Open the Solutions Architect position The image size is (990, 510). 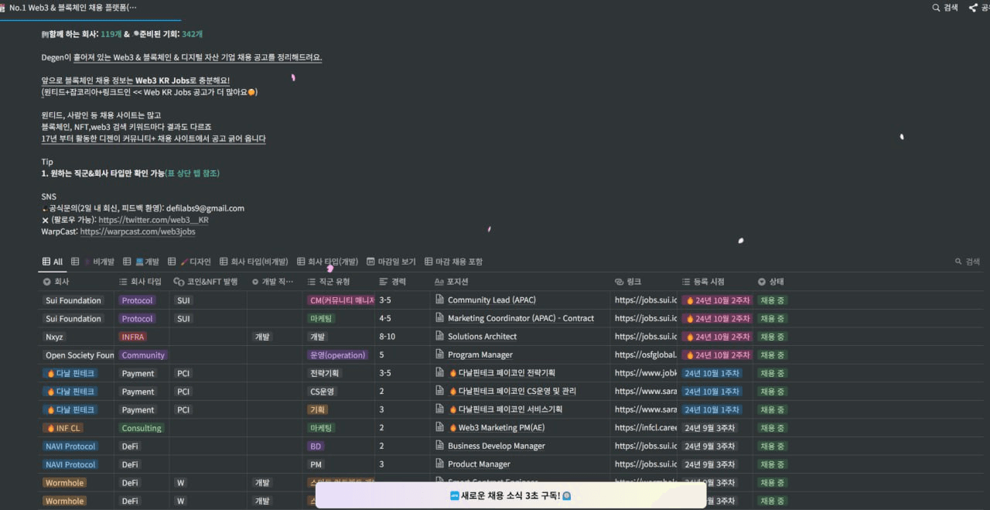click(482, 337)
